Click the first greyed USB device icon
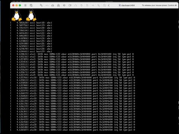This screenshot has width=179, height=134. (81, 5)
